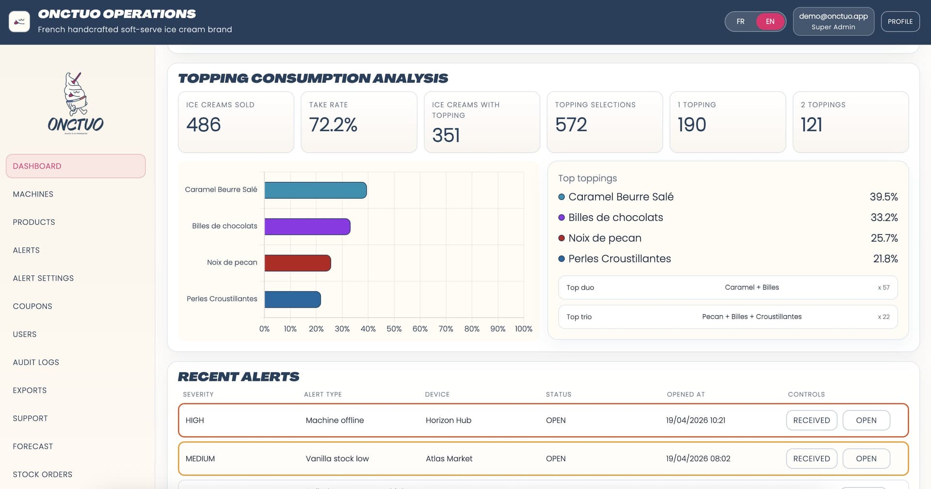Click the Horizon Hub device cell

[x=449, y=420]
